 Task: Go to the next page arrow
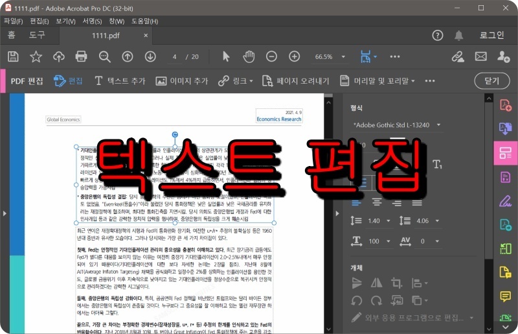pyautogui.click(x=150, y=56)
